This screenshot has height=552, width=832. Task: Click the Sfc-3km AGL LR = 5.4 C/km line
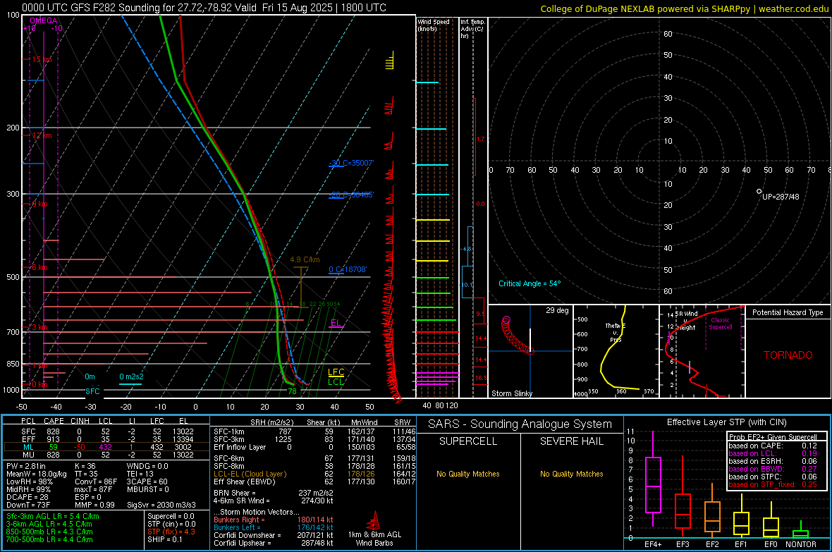[x=53, y=516]
